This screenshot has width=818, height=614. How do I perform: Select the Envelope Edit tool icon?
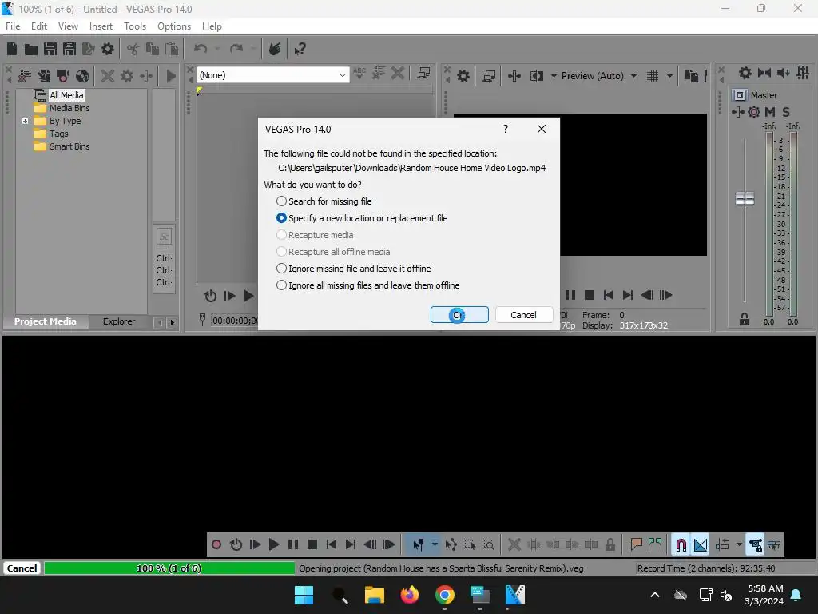(x=451, y=545)
